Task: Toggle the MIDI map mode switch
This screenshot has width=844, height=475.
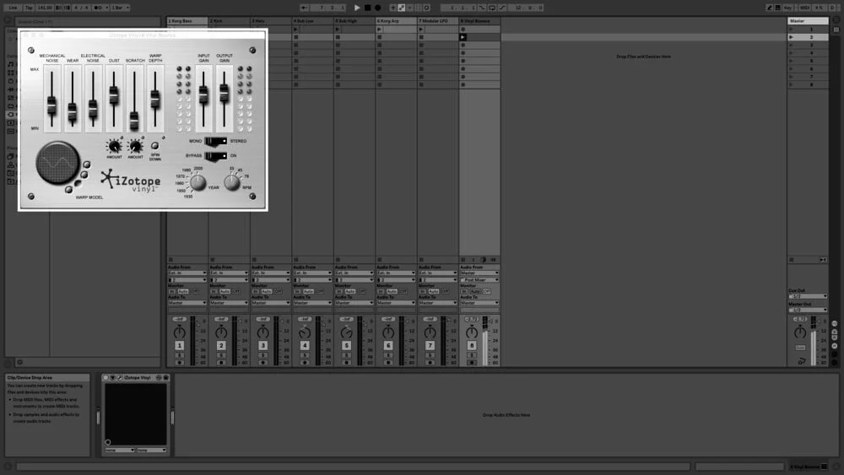Action: pyautogui.click(x=804, y=8)
